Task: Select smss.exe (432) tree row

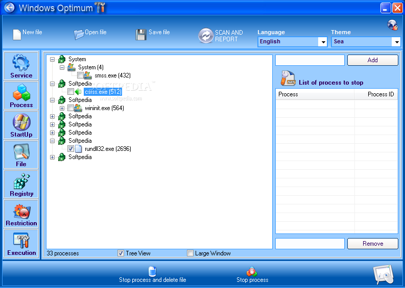Action: tap(112, 75)
